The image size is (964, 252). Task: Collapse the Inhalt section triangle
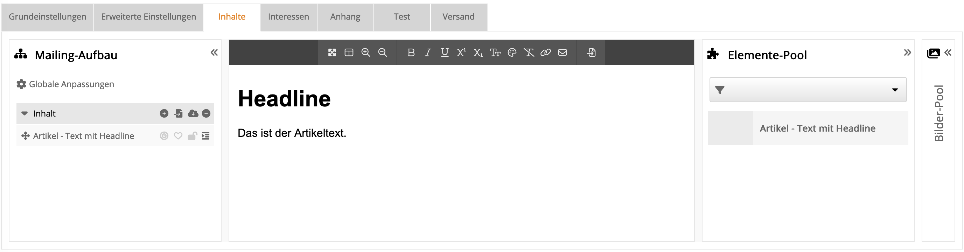[25, 113]
